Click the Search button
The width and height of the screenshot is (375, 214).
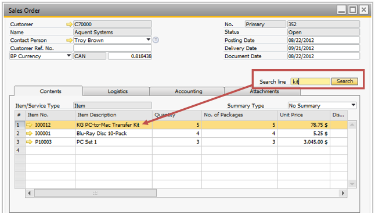[x=345, y=81]
